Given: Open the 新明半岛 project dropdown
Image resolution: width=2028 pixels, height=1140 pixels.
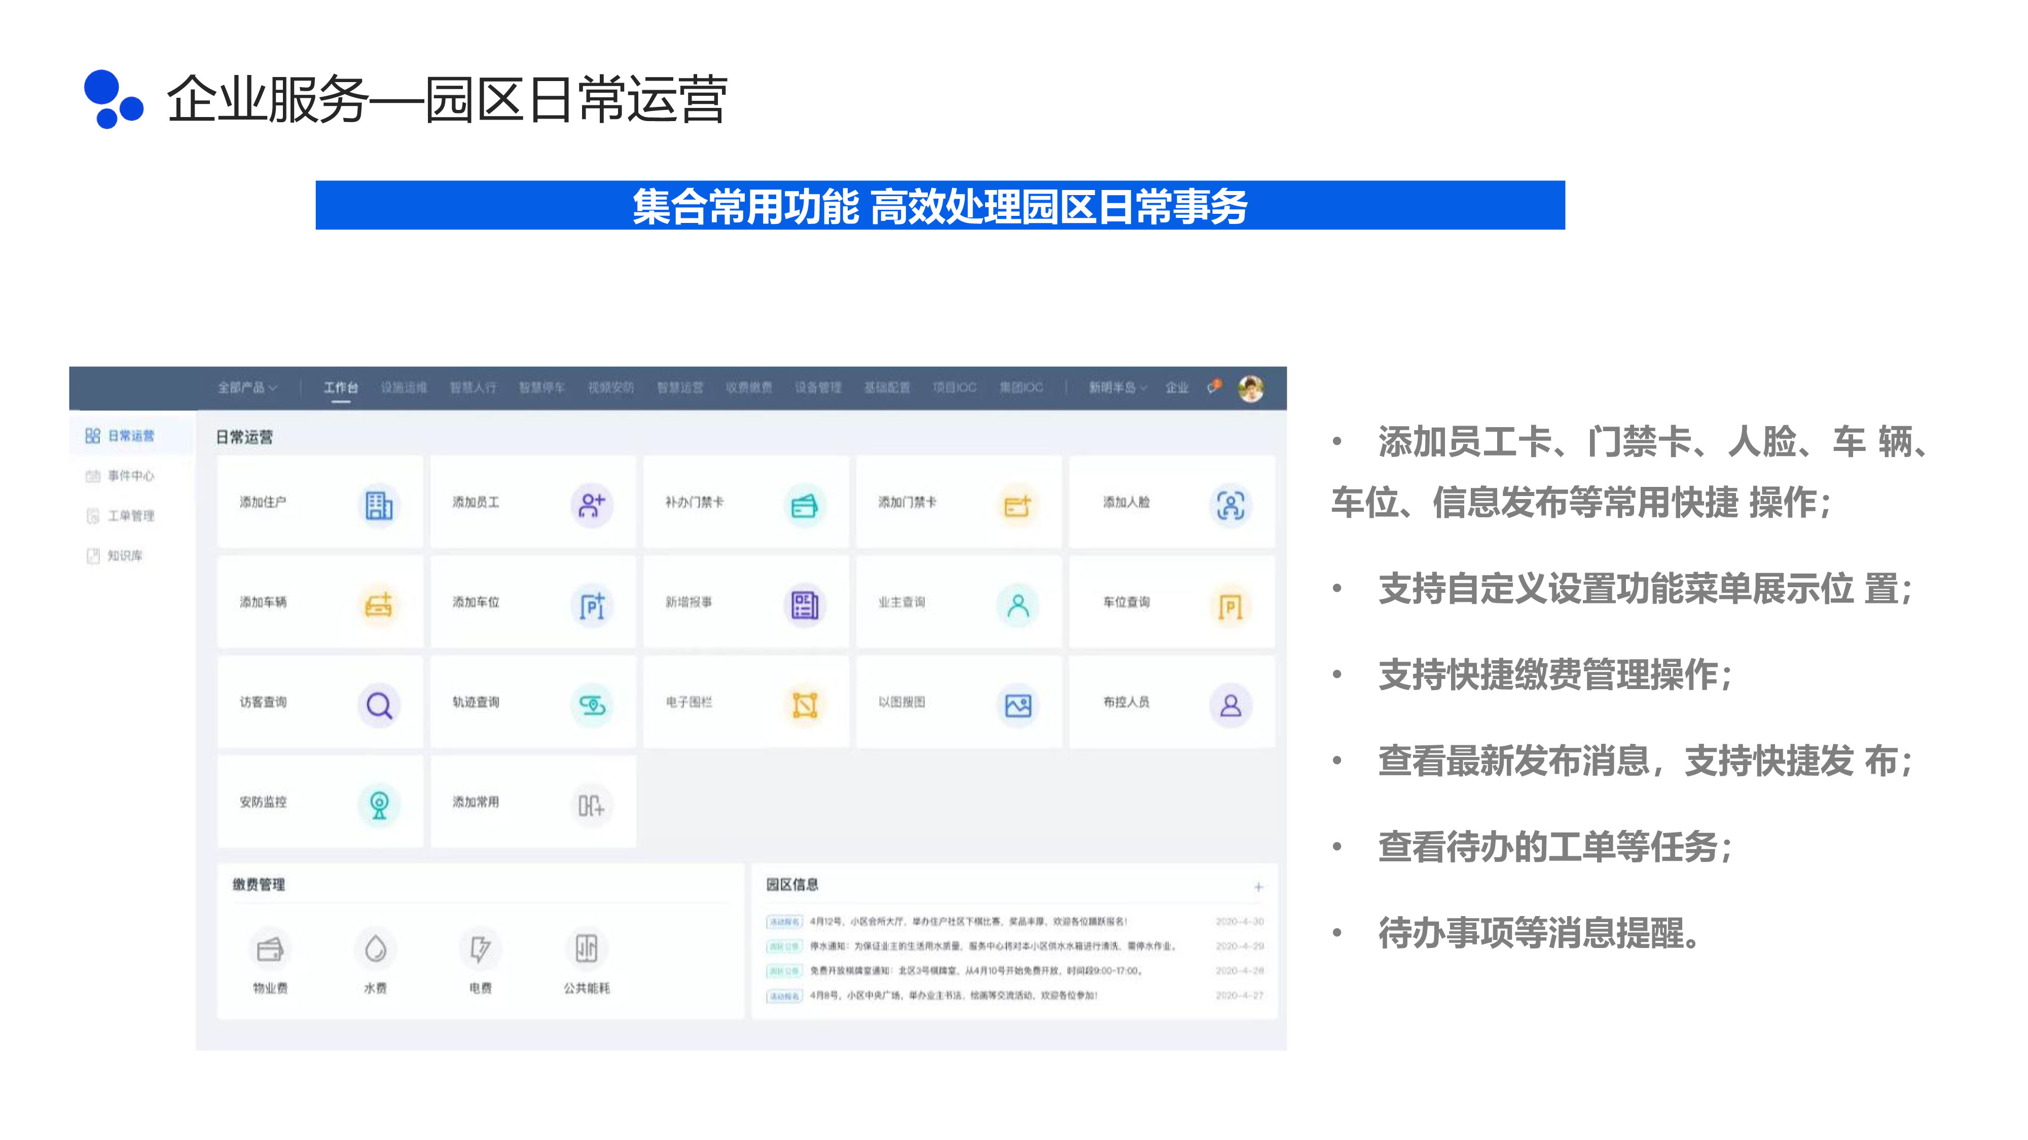Looking at the screenshot, I should [x=1117, y=388].
